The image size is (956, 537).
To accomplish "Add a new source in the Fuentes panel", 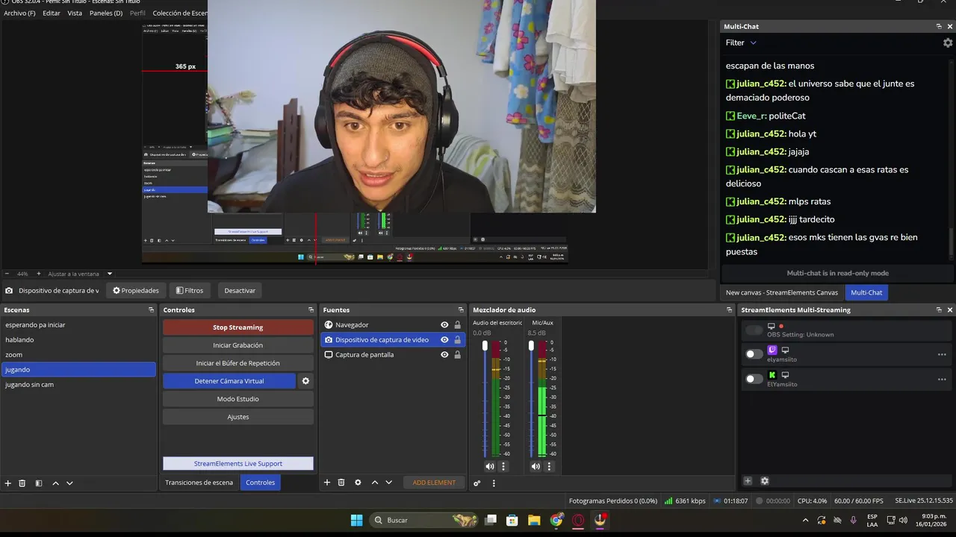I will [x=327, y=483].
